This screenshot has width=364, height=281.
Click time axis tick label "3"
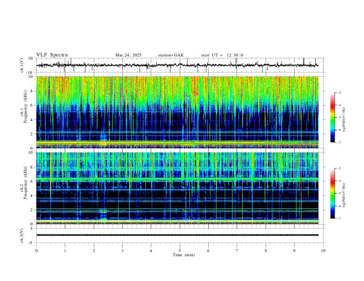(x=122, y=251)
